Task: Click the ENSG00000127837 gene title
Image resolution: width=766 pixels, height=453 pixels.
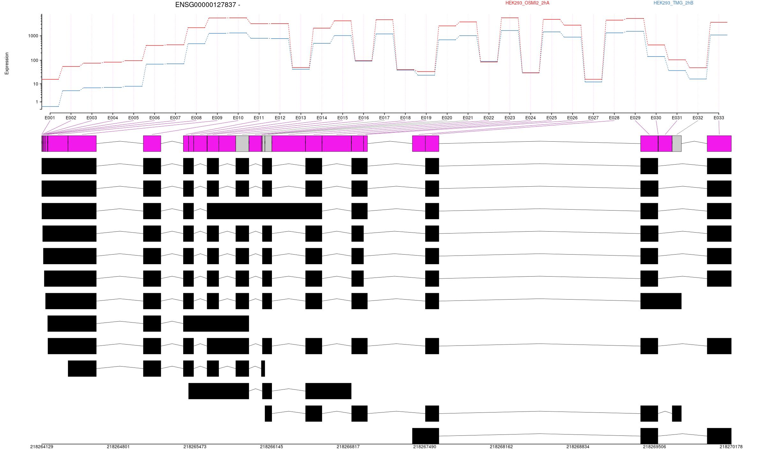Action: (207, 5)
